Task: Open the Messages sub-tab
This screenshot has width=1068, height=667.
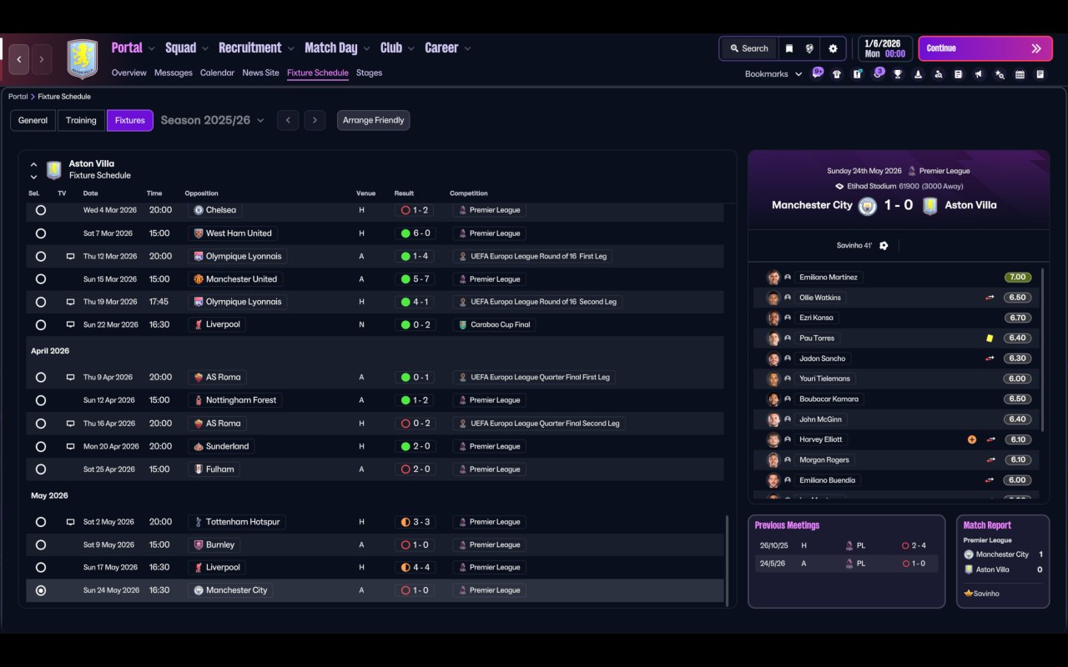Action: pos(174,73)
